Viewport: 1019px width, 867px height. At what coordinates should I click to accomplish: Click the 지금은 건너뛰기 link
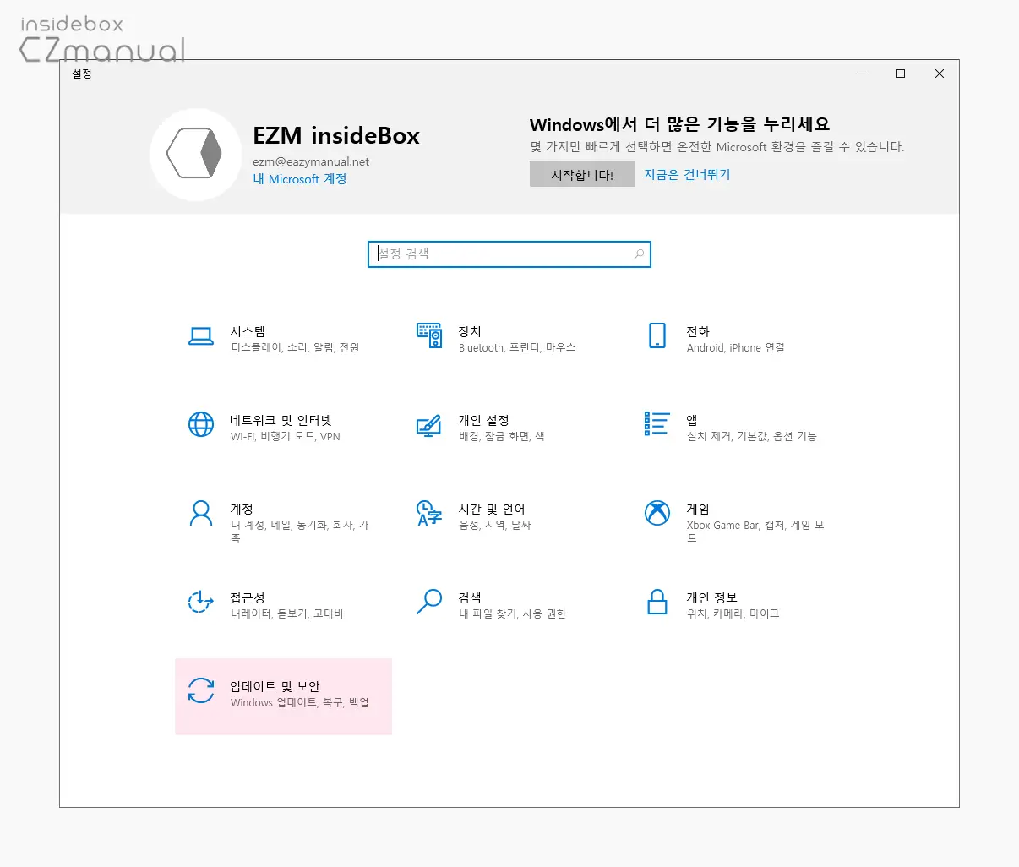pyautogui.click(x=687, y=174)
